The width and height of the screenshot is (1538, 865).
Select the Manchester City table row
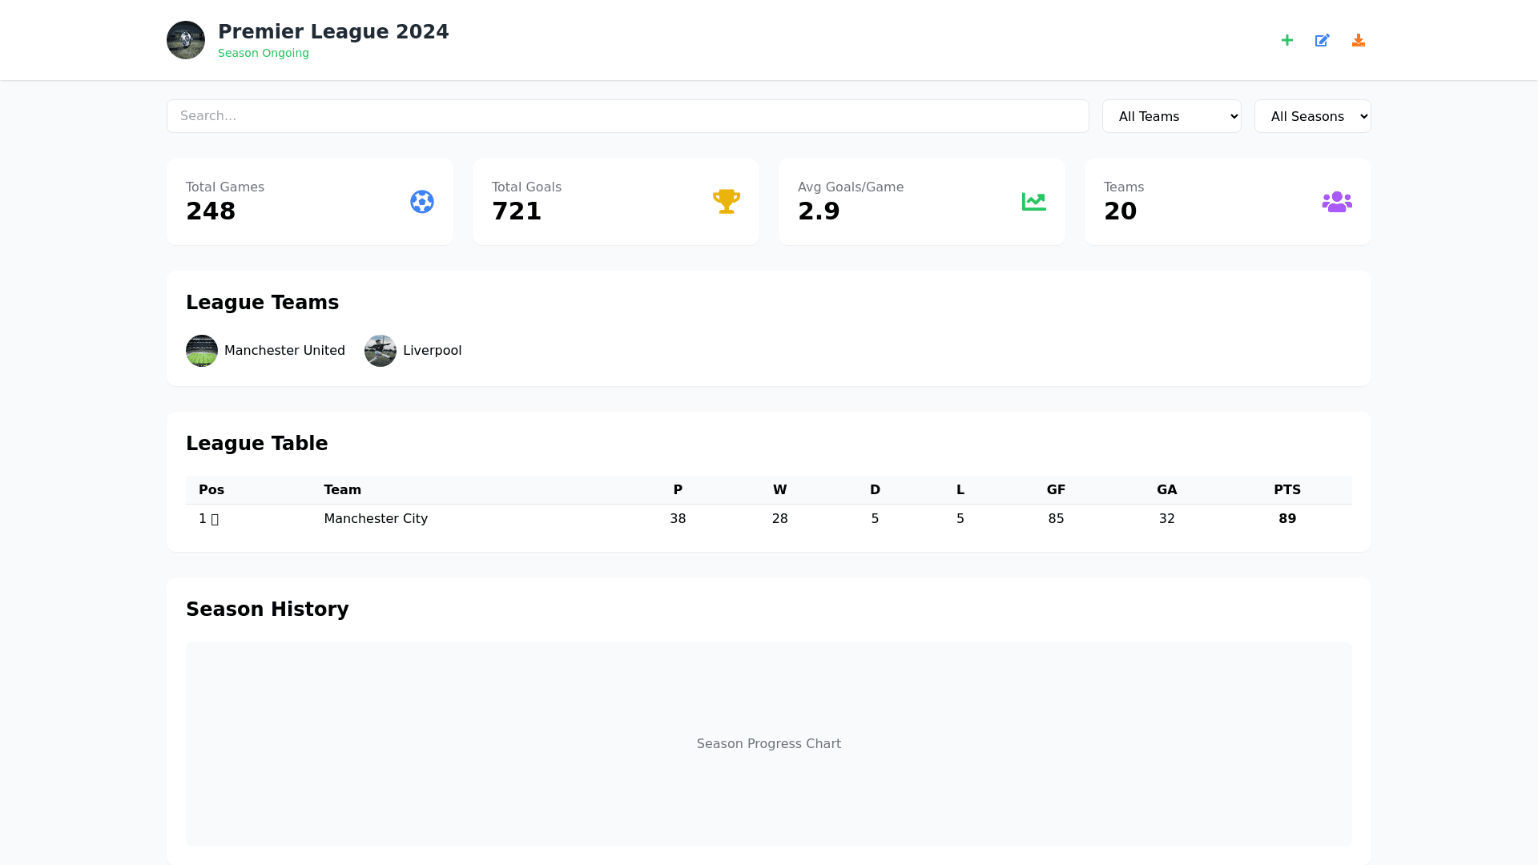[x=768, y=519]
